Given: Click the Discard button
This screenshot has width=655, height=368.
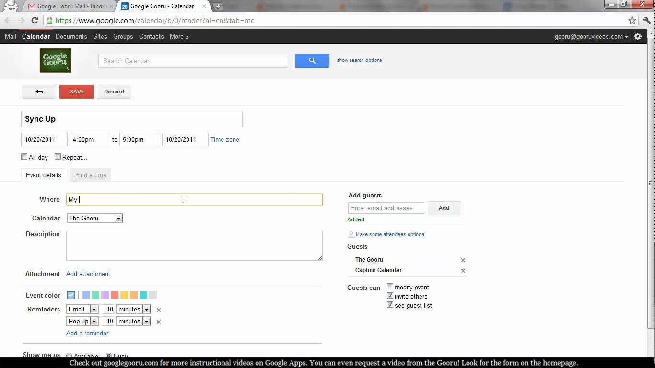Looking at the screenshot, I should click(114, 92).
